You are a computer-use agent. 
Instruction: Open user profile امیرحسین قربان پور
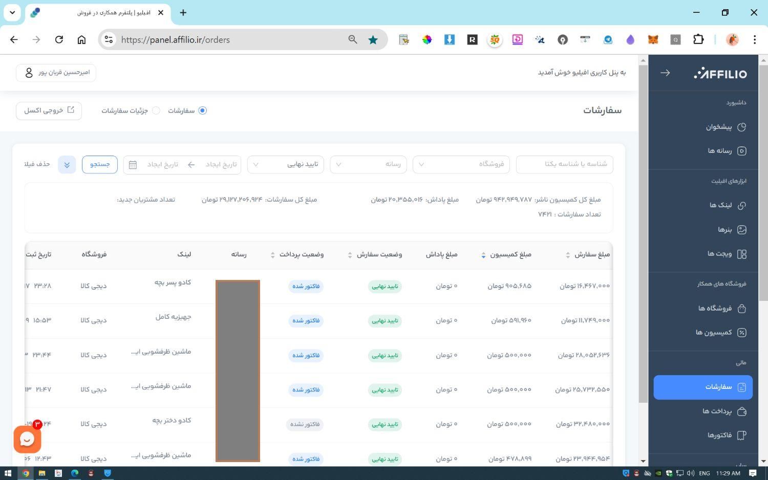click(56, 73)
